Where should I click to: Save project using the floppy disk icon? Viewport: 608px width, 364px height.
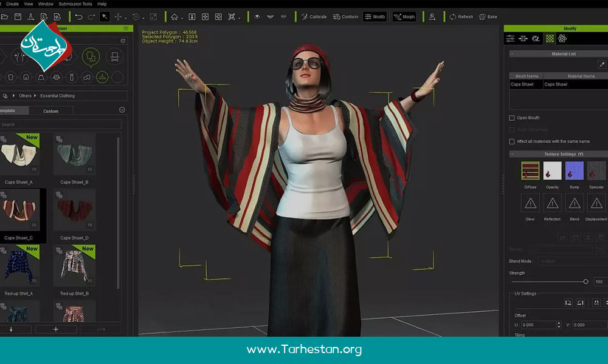(18, 16)
